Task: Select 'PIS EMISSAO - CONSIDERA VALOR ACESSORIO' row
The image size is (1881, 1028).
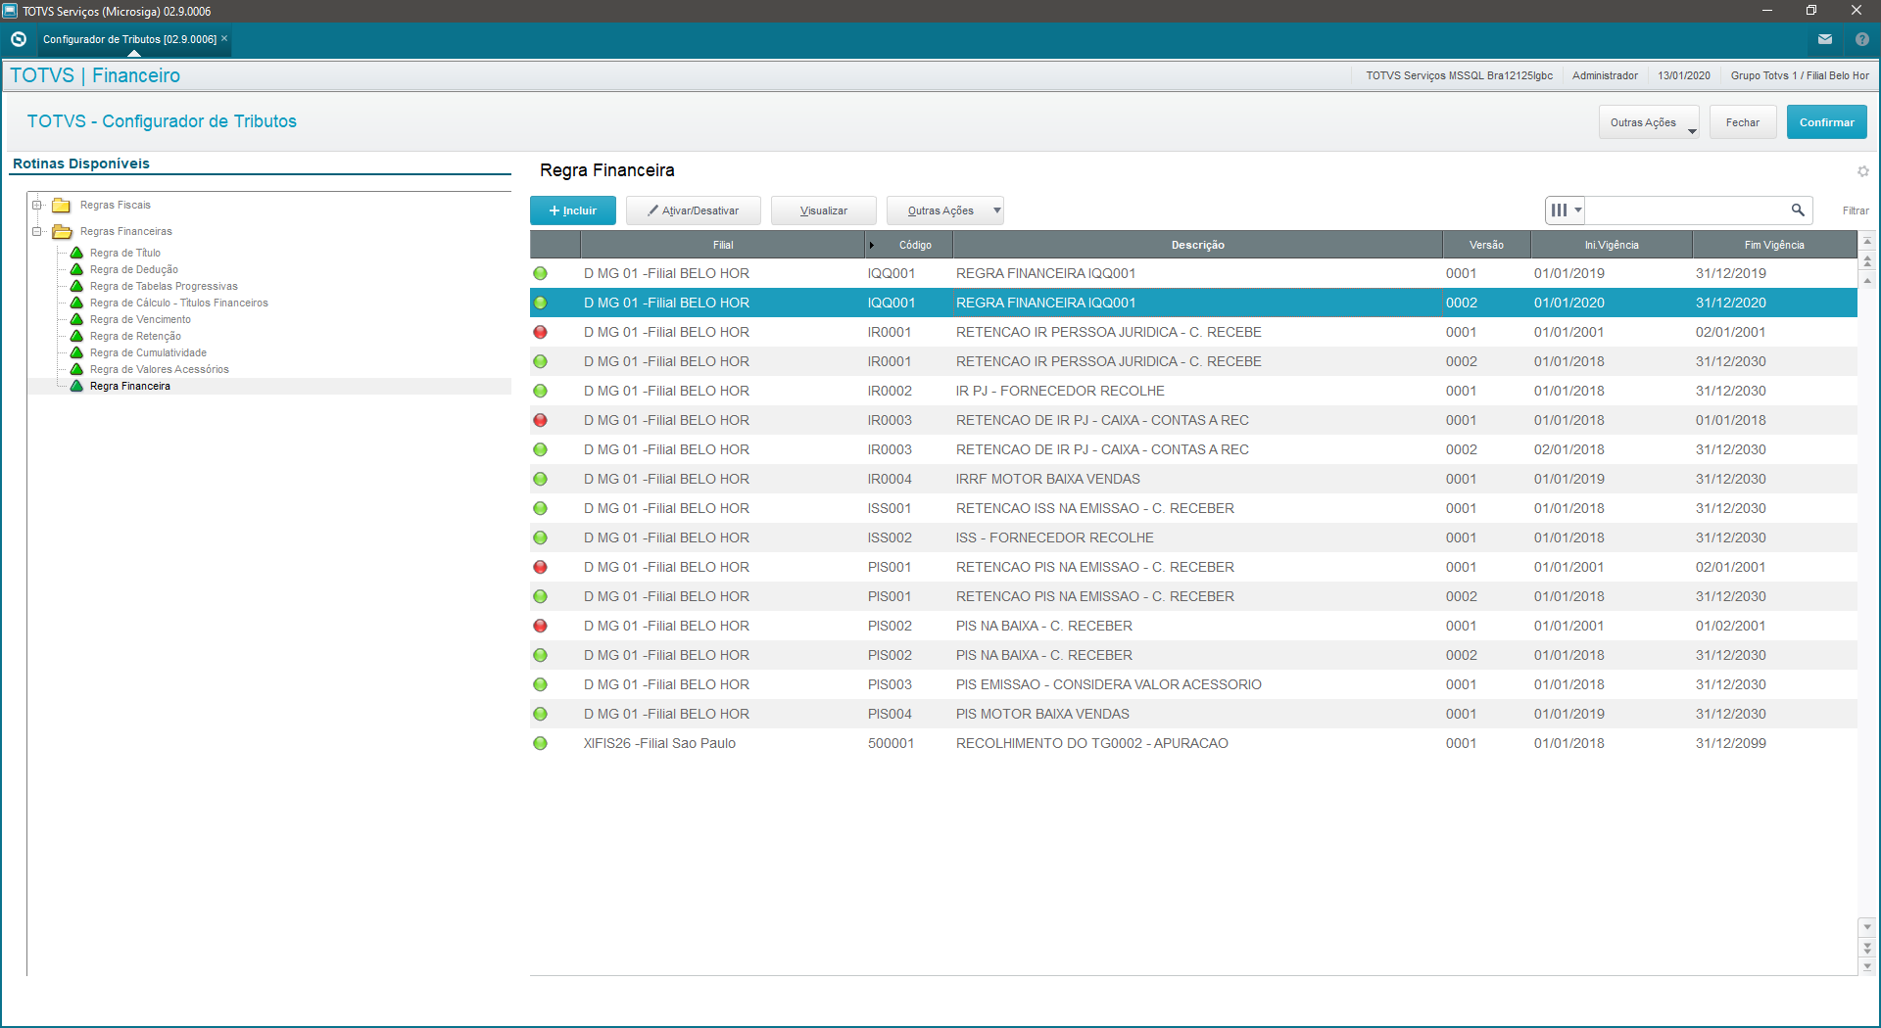Action: [1193, 684]
